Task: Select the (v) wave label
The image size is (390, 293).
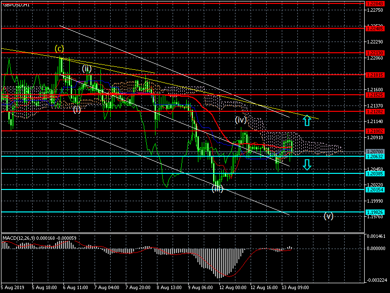Action: 329,216
